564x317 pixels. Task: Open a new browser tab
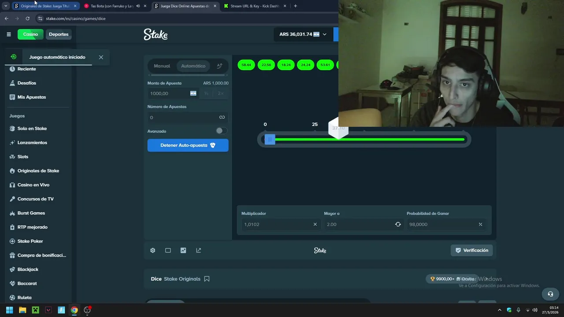pyautogui.click(x=295, y=6)
